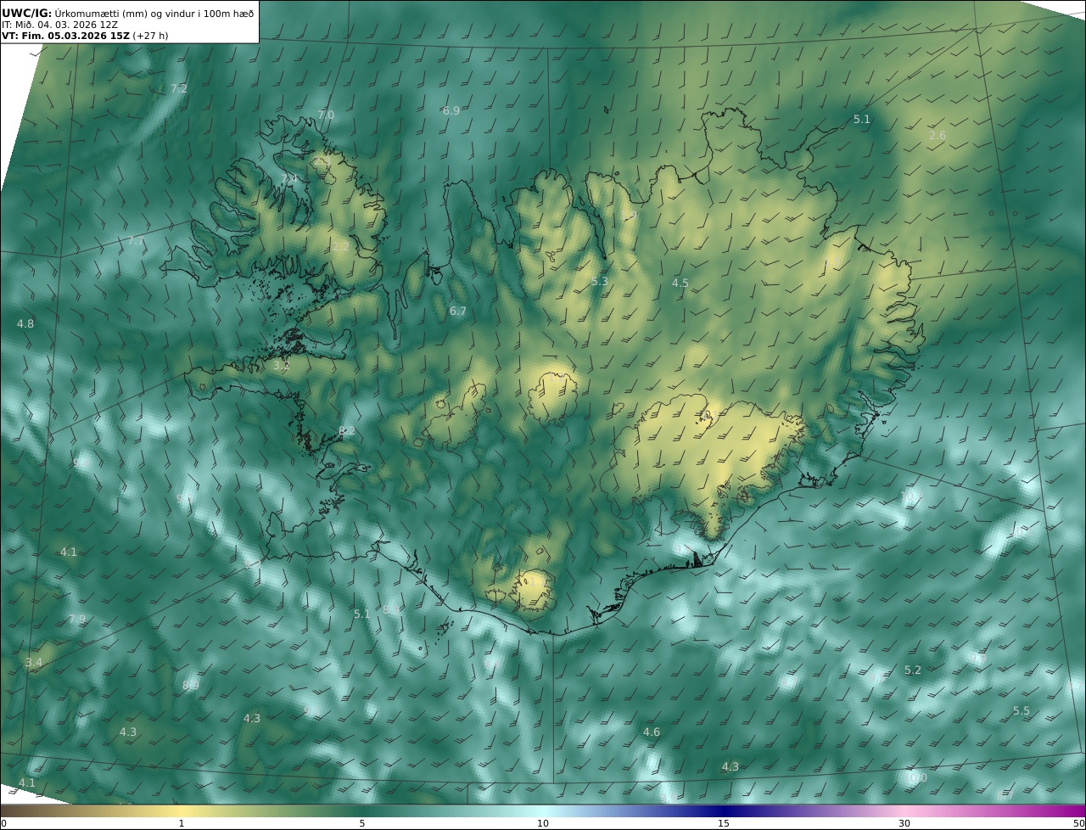Click the colorbar tick label 15
The width and height of the screenshot is (1086, 830).
724,823
